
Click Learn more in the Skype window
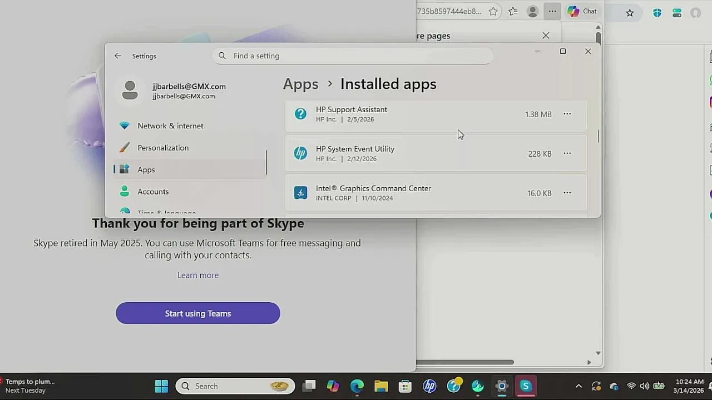(198, 275)
